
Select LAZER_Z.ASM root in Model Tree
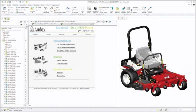click(x=7, y=29)
